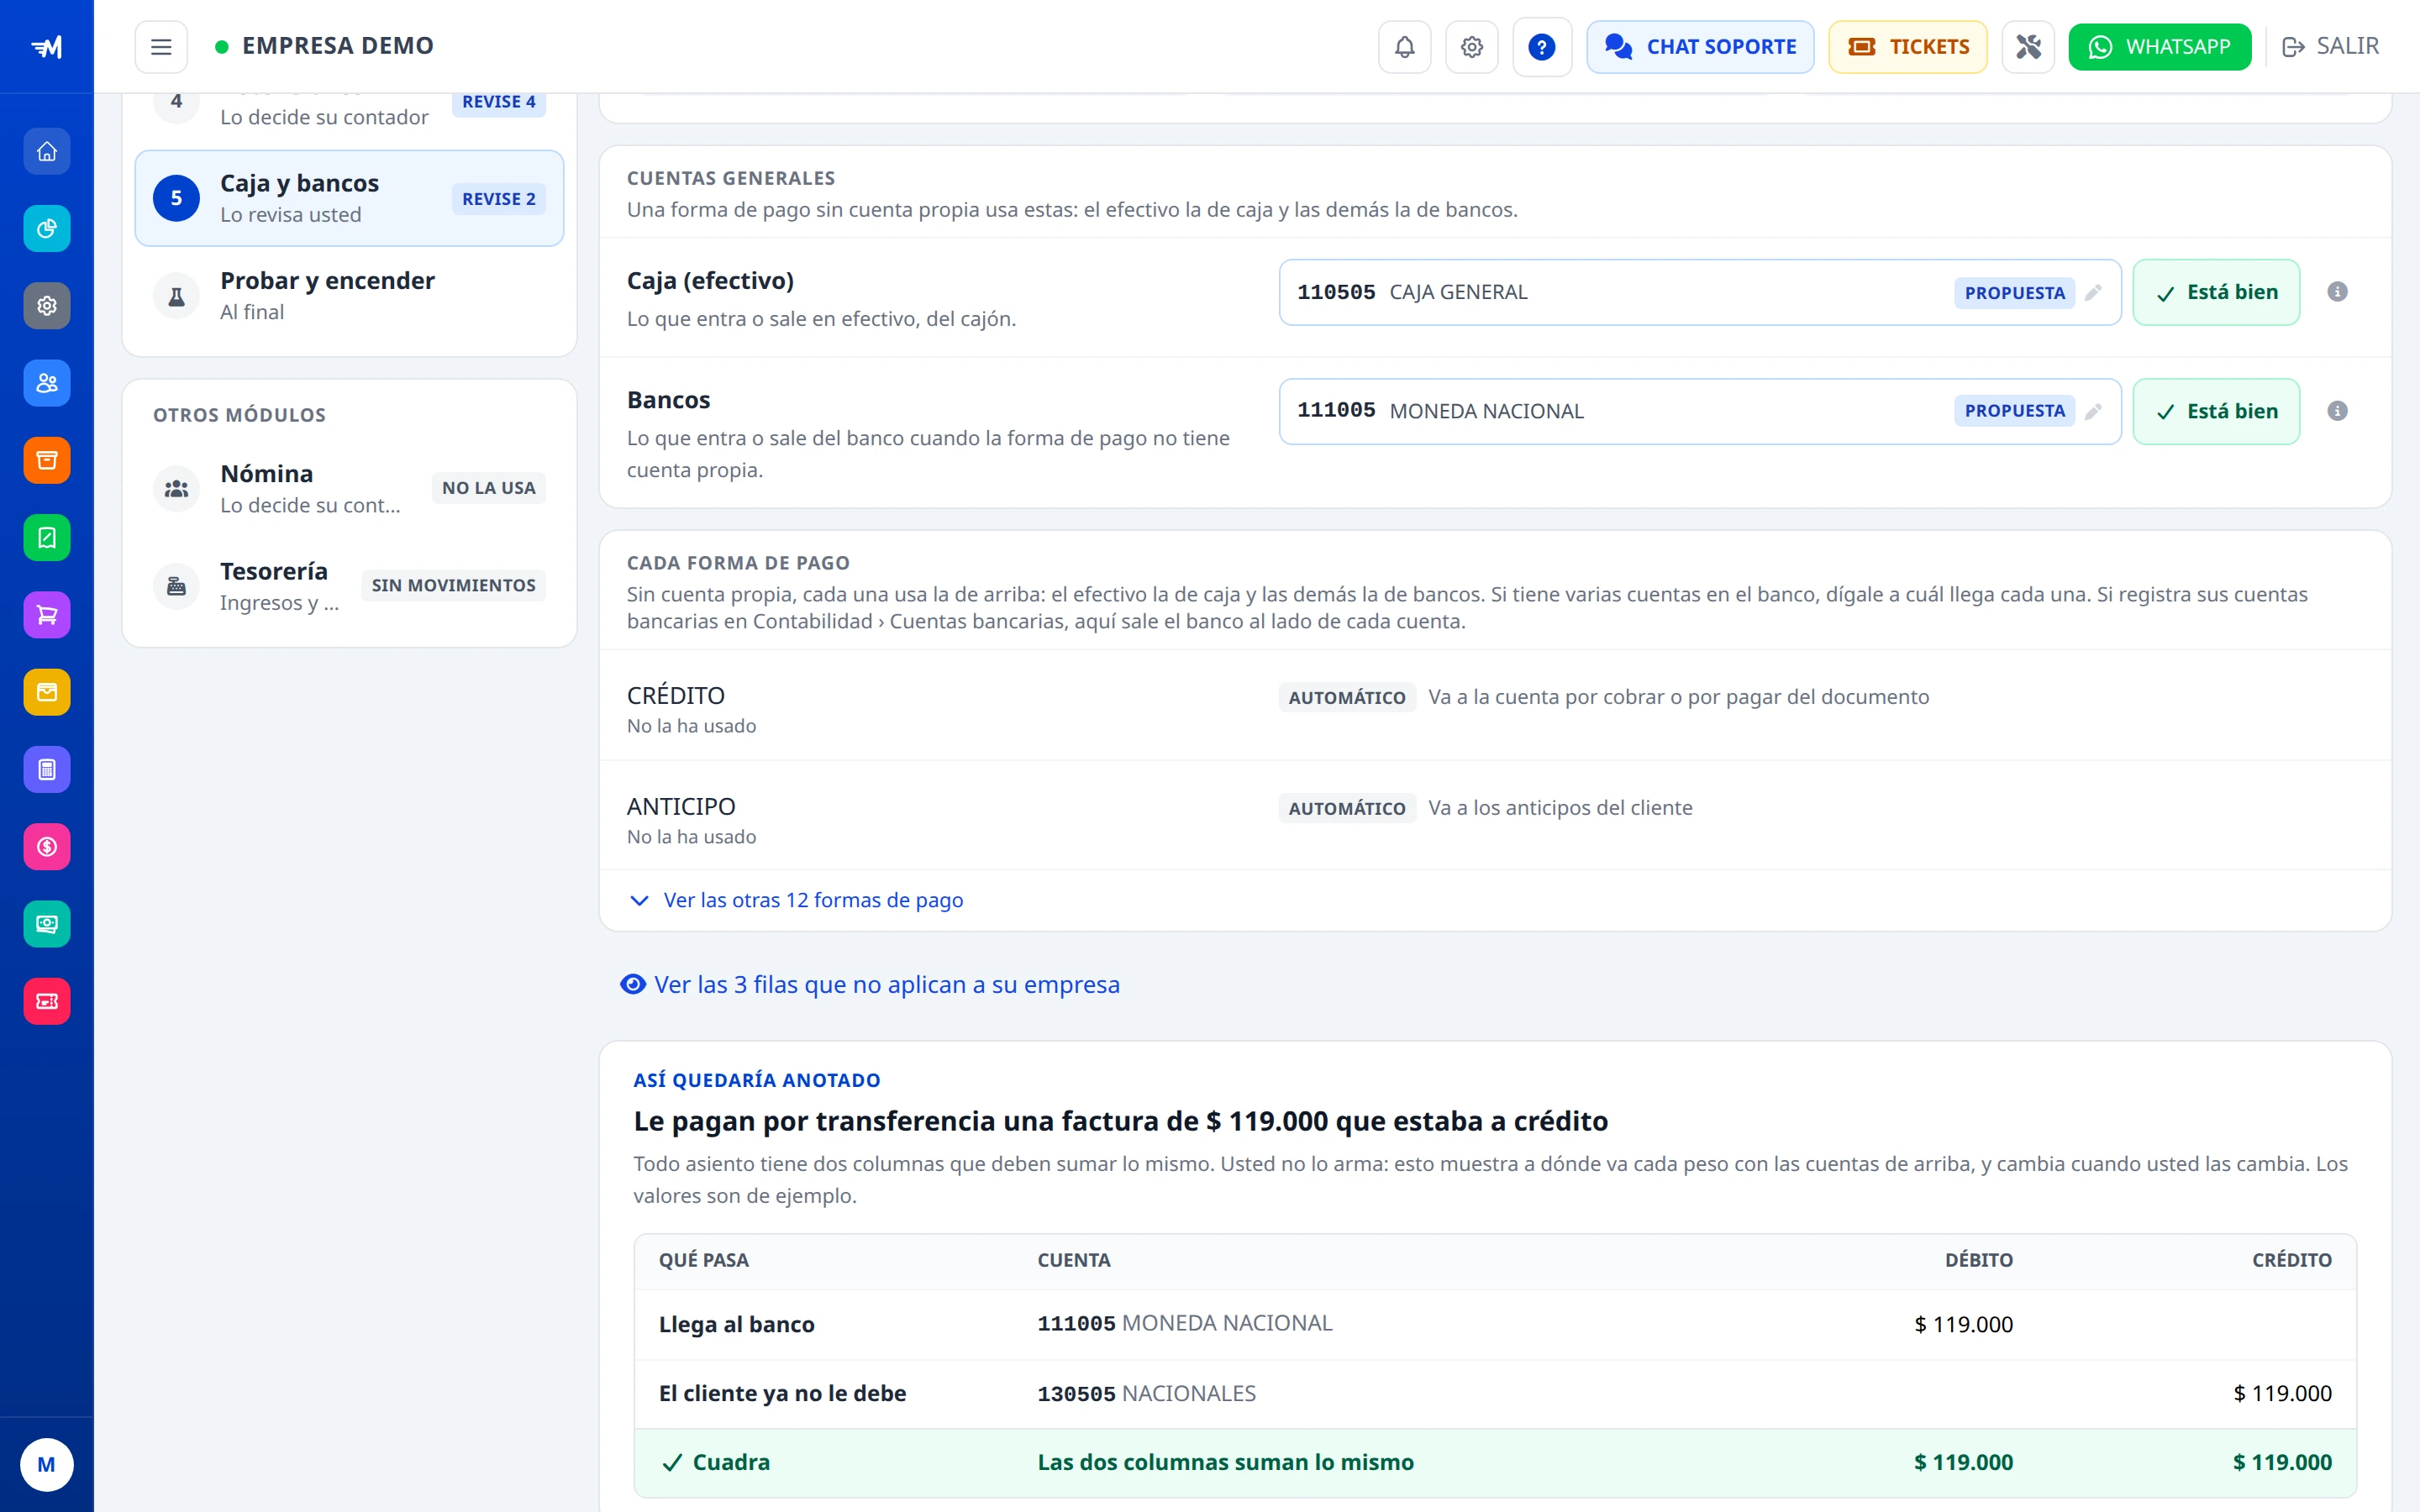Toggle the hamburger sidebar menu

click(161, 47)
